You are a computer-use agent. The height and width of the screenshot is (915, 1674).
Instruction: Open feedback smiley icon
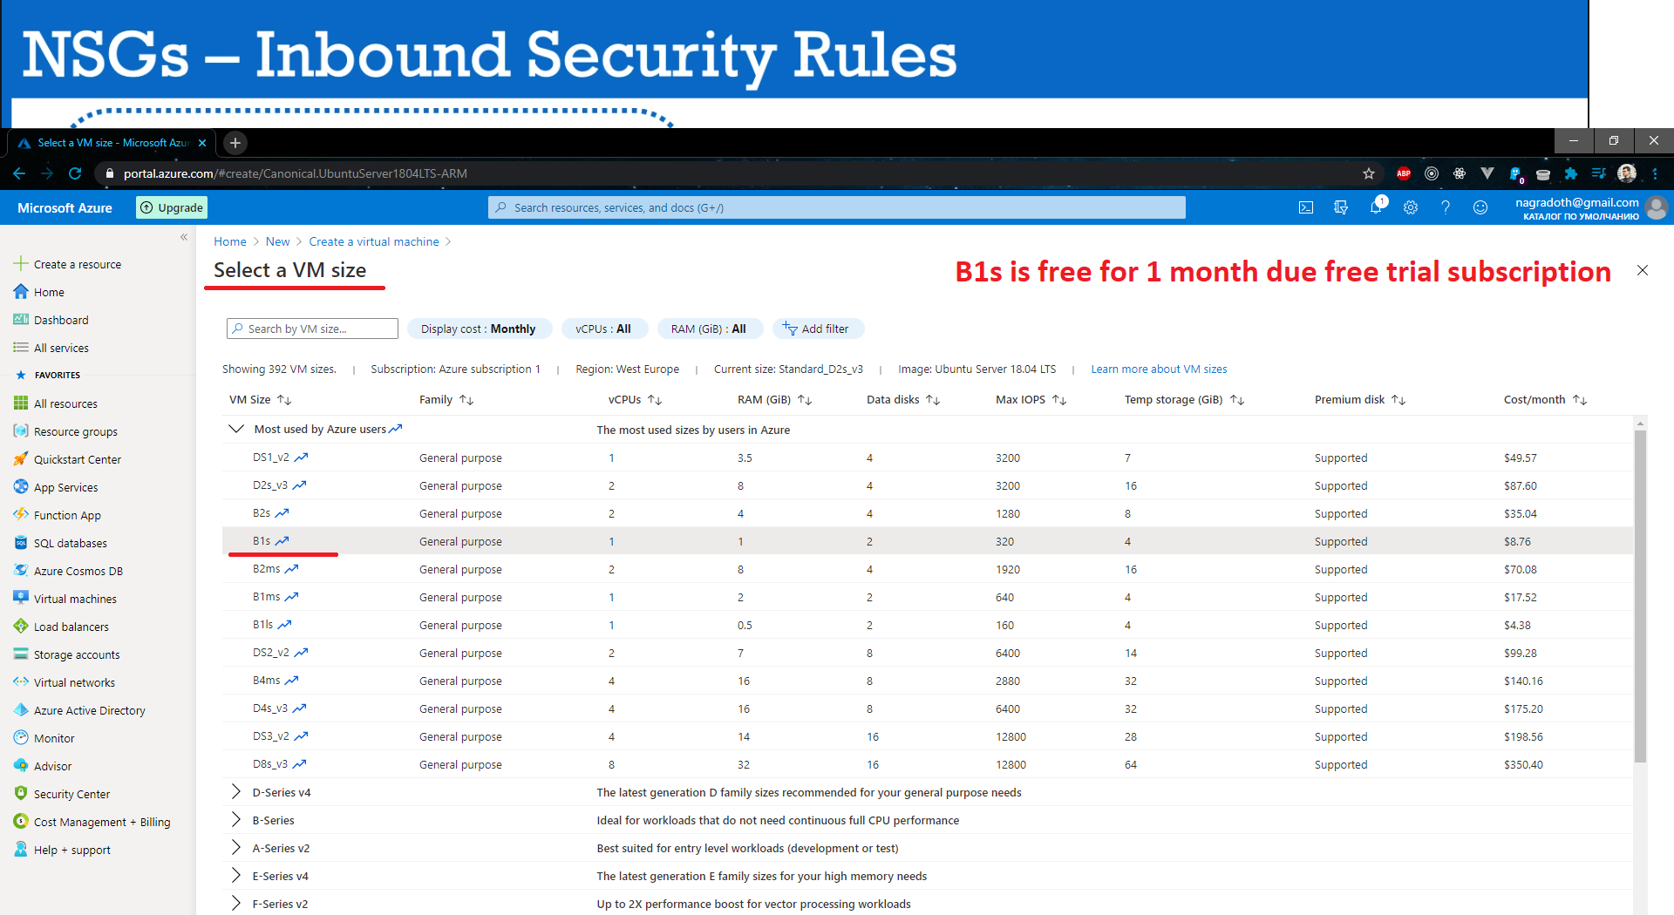[1480, 207]
